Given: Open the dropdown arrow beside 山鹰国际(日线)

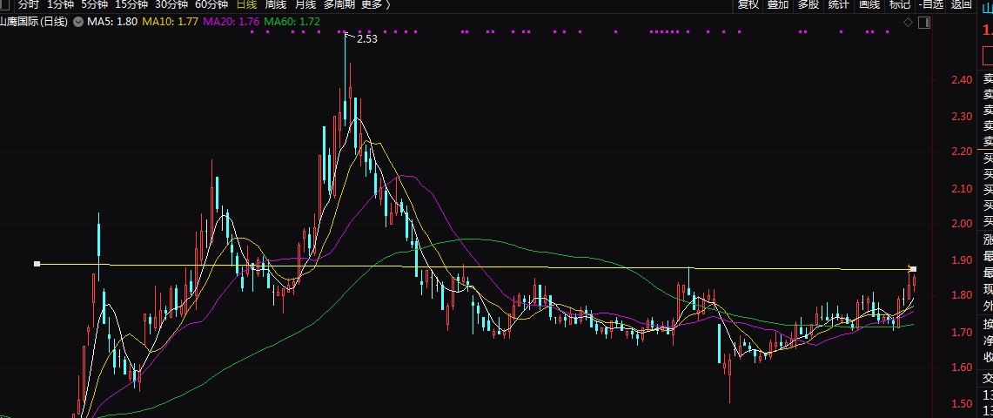Looking at the screenshot, I should [78, 22].
